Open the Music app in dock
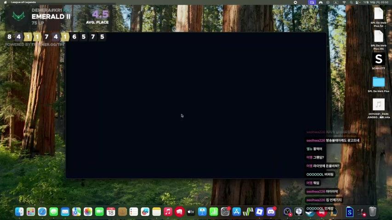The image size is (392, 220). coord(168,212)
